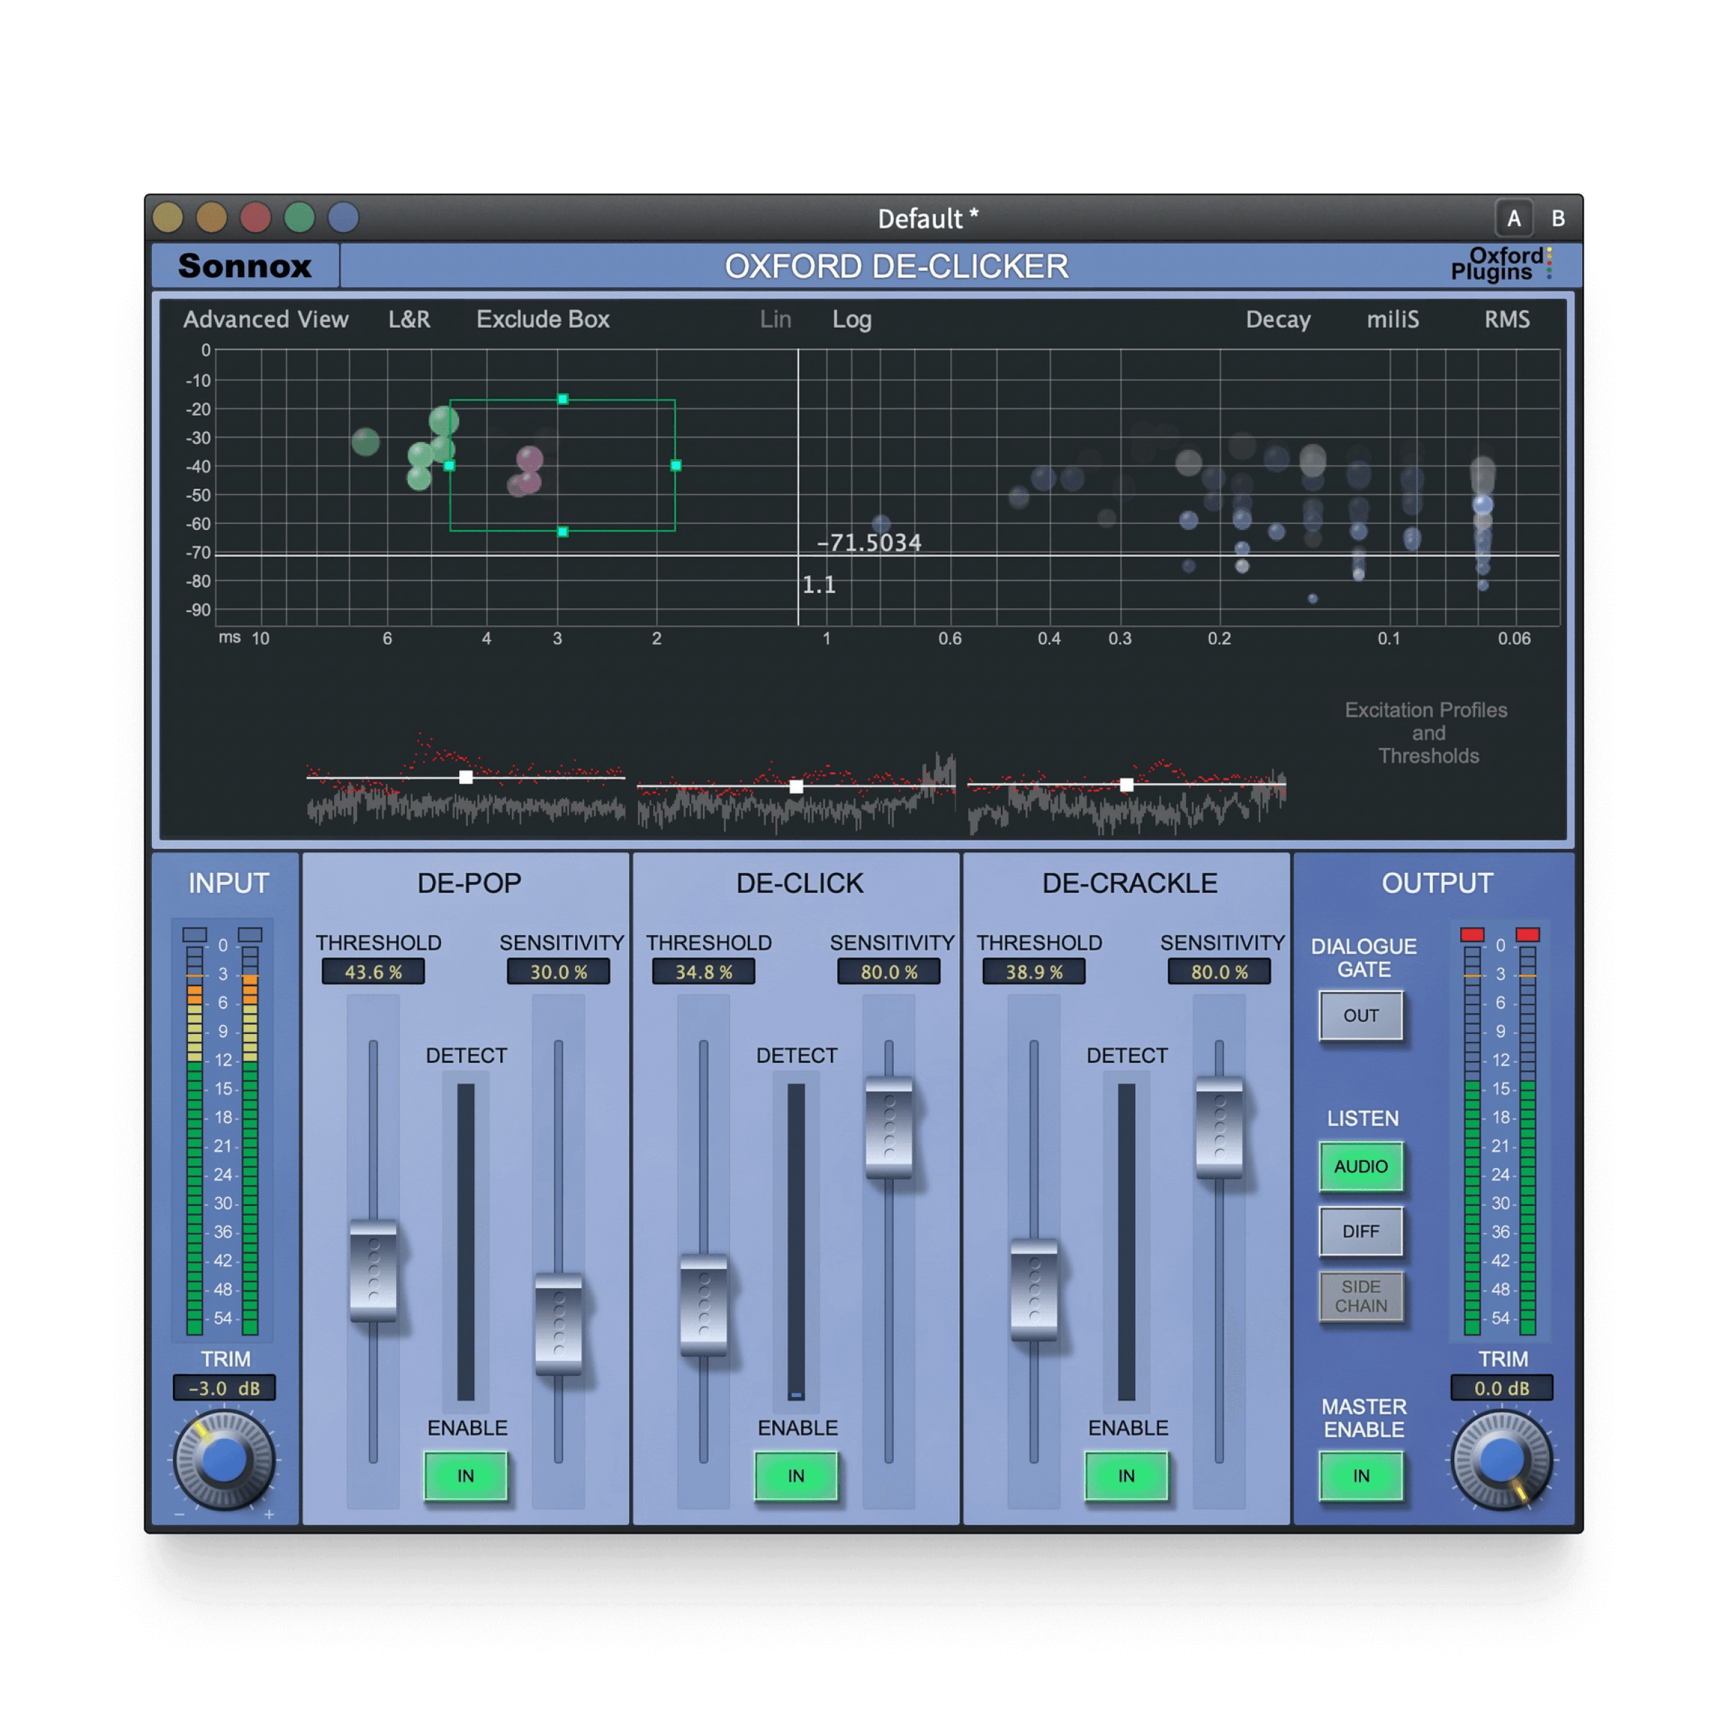Click the Sonnox logo
The image size is (1728, 1728).
(x=244, y=265)
